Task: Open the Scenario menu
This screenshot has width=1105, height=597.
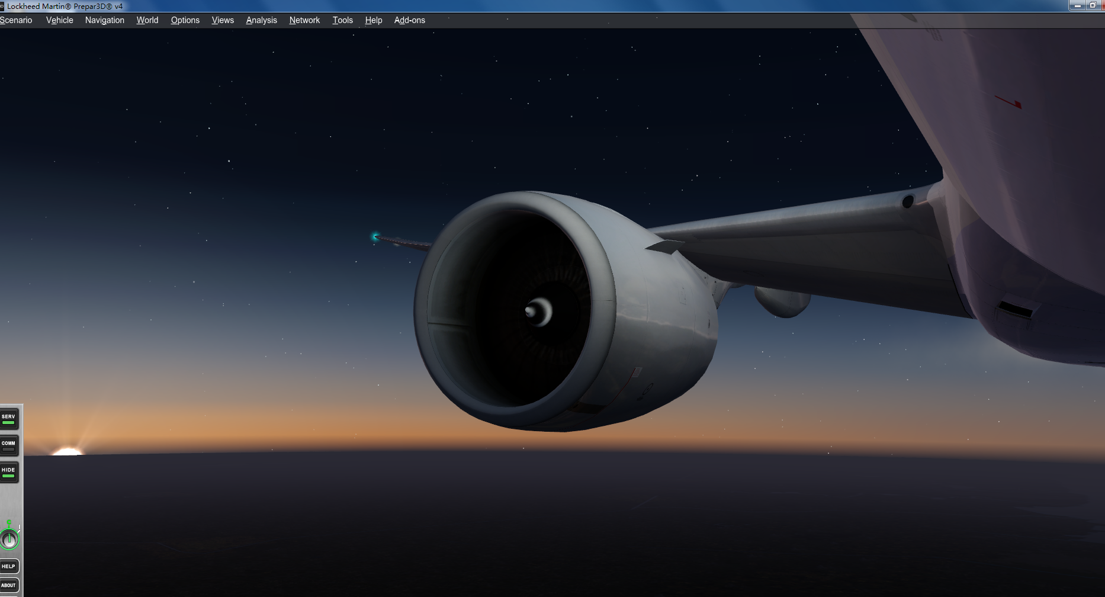Action: [15, 20]
